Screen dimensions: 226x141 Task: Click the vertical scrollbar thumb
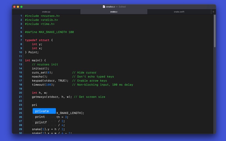(214, 31)
